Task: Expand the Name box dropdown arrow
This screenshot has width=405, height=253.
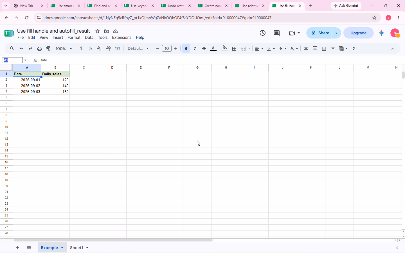Action: (x=25, y=60)
